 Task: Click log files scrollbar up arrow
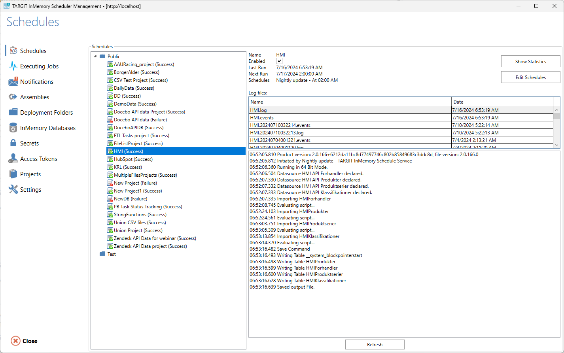click(557, 110)
